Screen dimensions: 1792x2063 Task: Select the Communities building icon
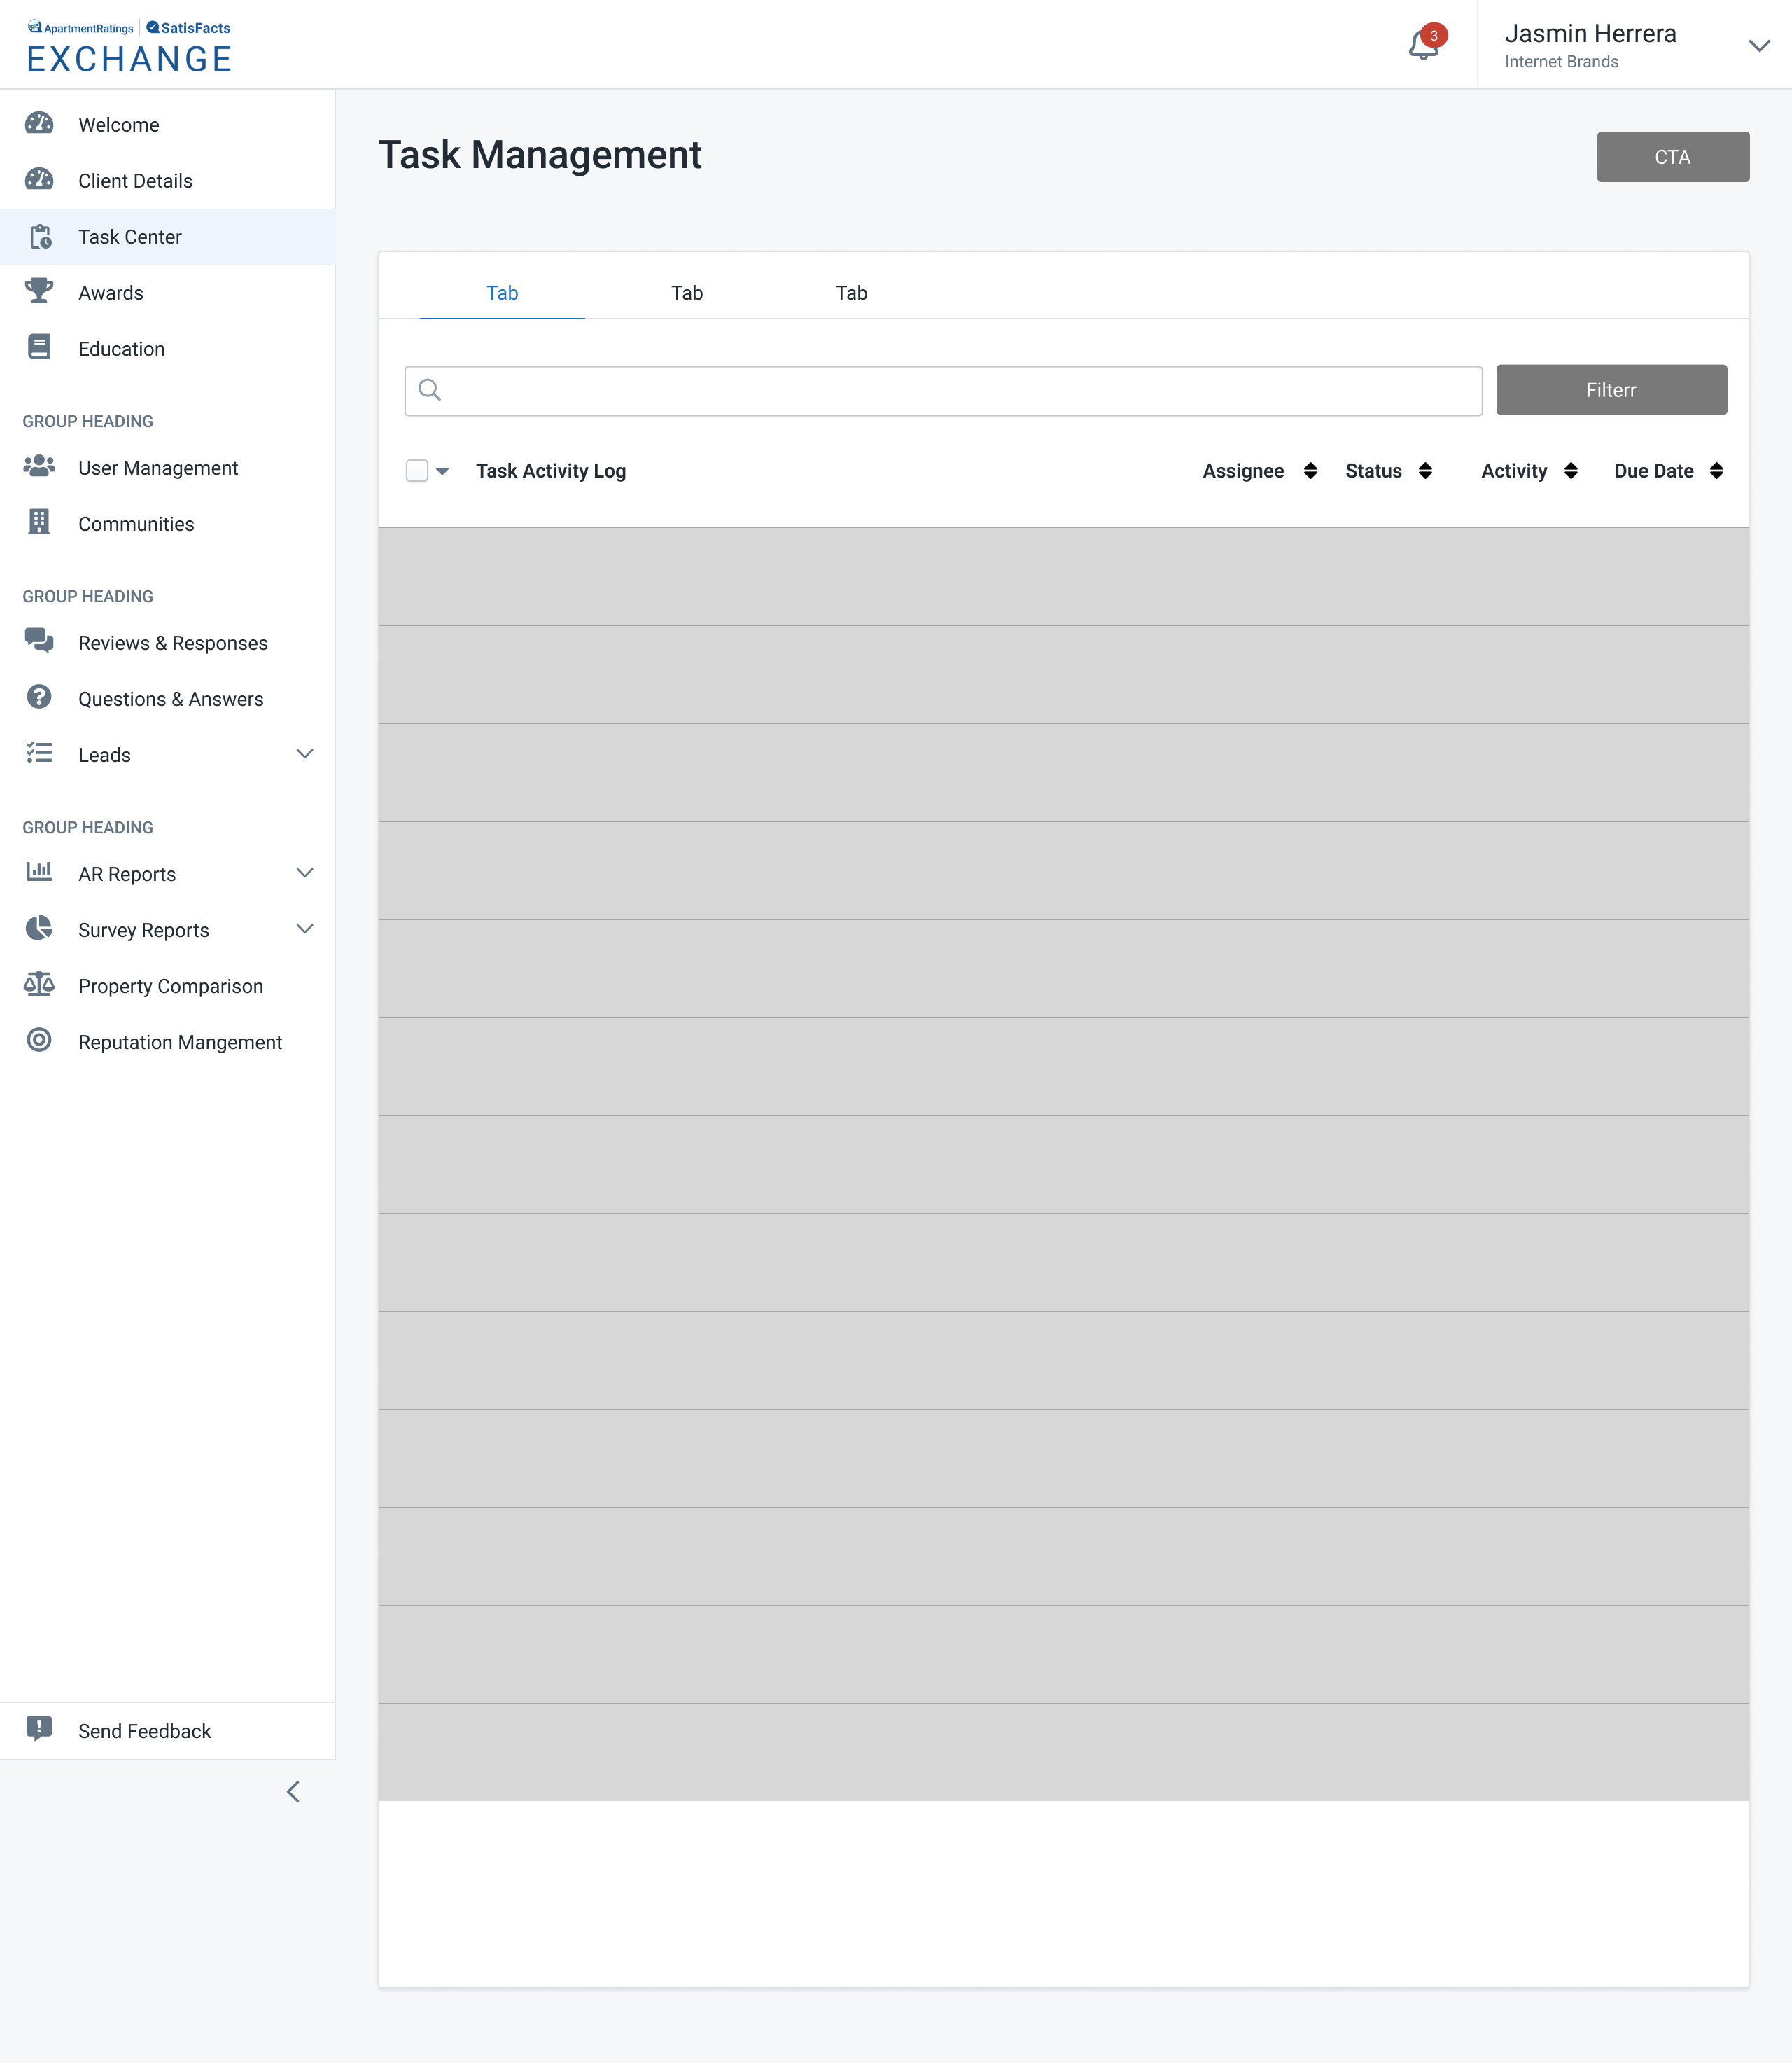point(38,522)
